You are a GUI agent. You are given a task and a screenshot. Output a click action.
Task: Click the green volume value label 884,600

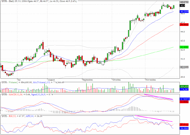(x=184, y=87)
